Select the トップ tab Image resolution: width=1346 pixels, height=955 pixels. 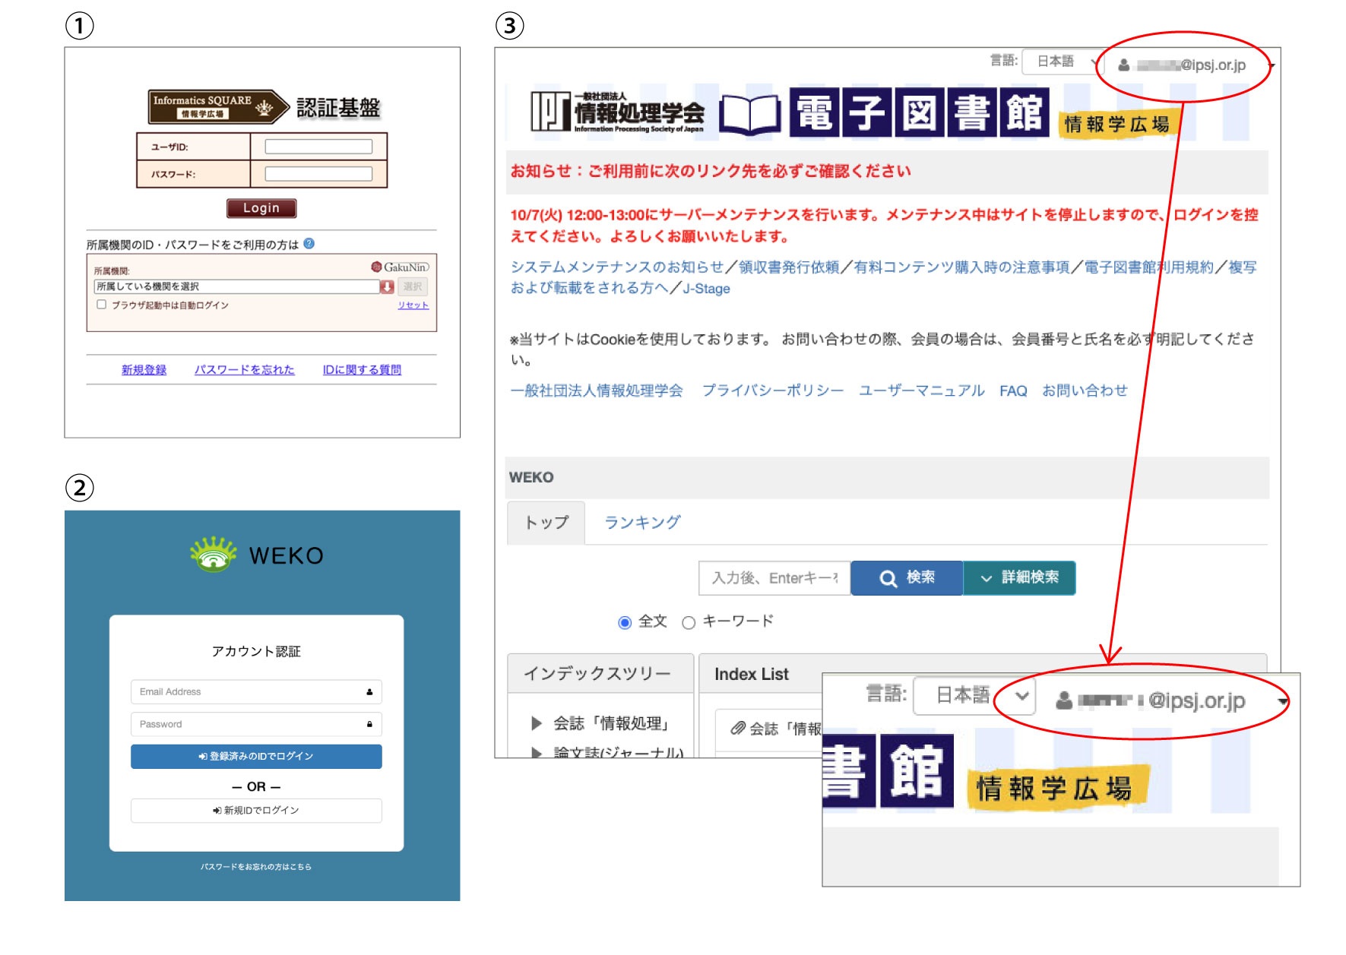(546, 523)
